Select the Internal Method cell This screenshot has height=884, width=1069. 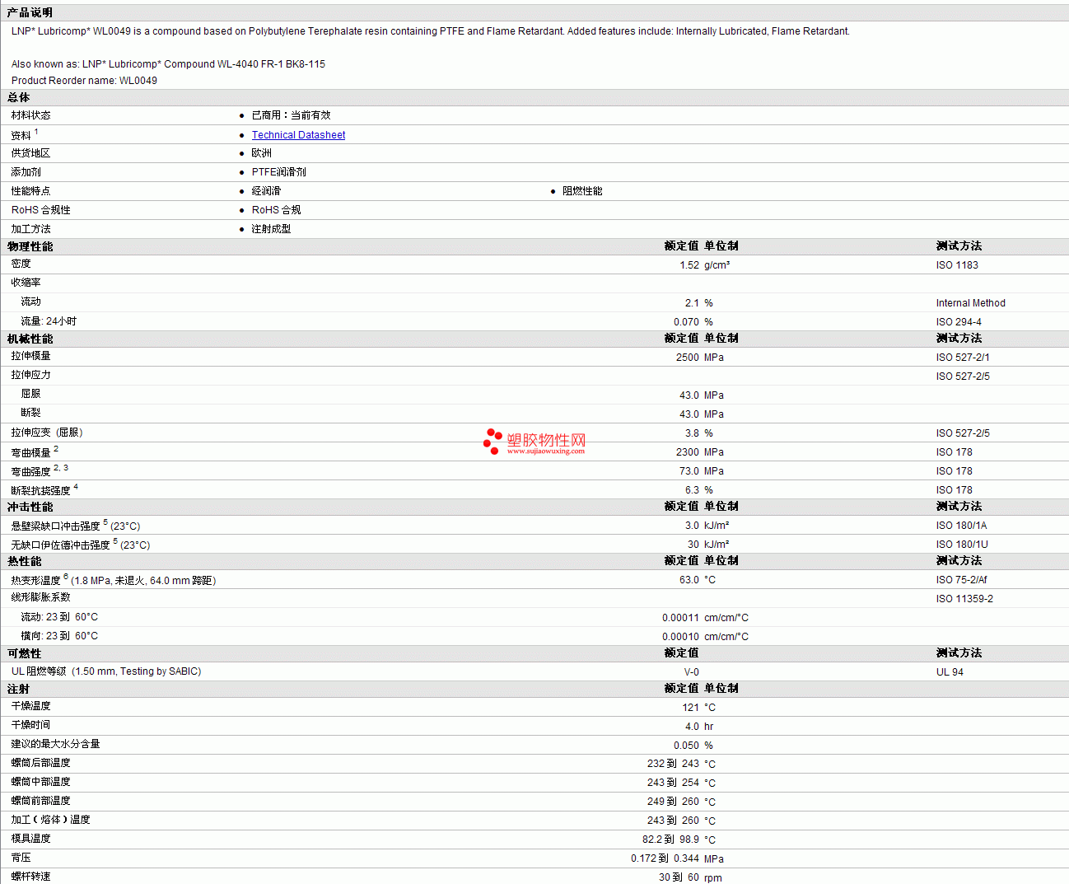coord(970,303)
